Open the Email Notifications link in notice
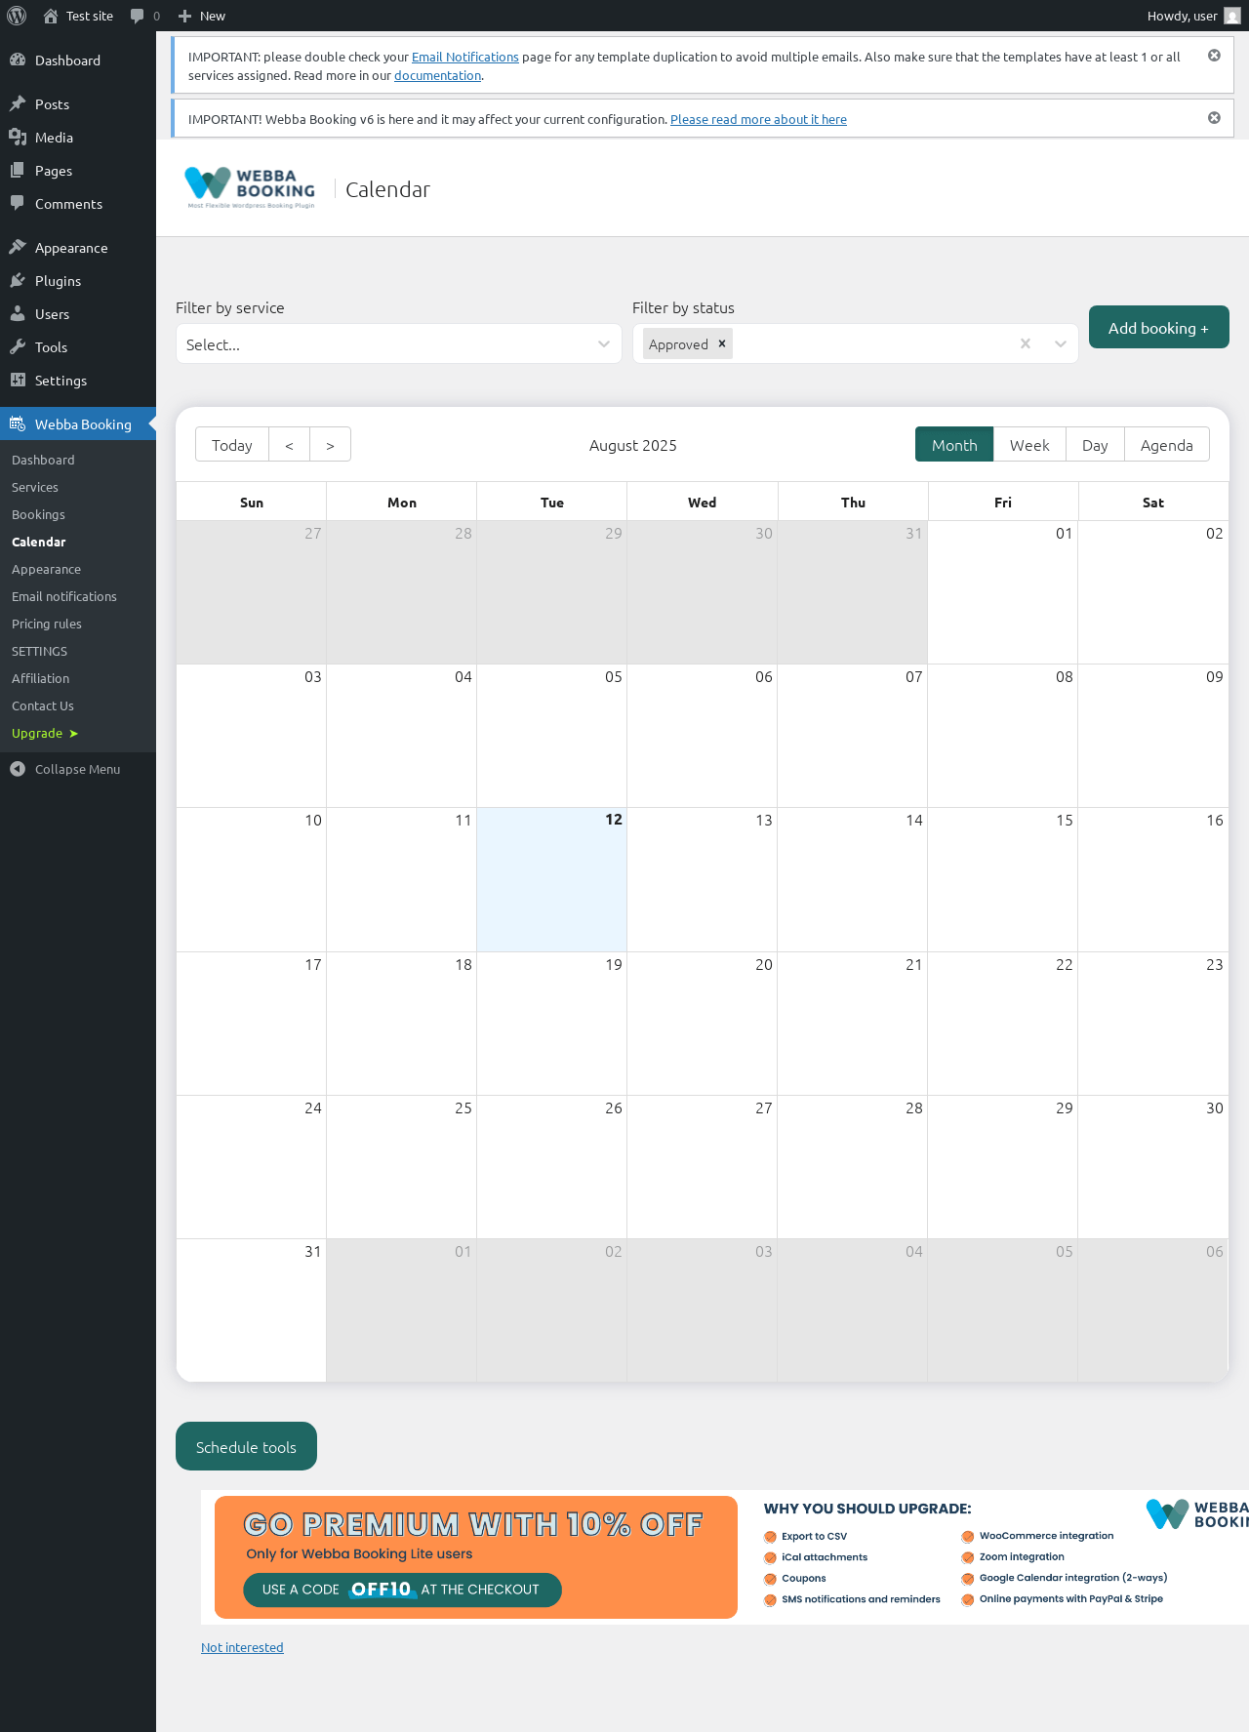Screen dimensions: 1249x1732 [x=465, y=57]
